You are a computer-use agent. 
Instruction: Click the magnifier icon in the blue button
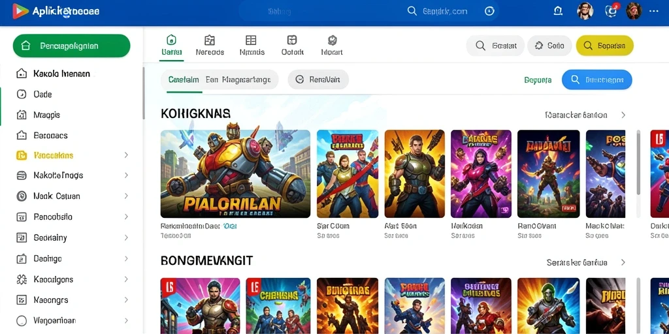(575, 79)
